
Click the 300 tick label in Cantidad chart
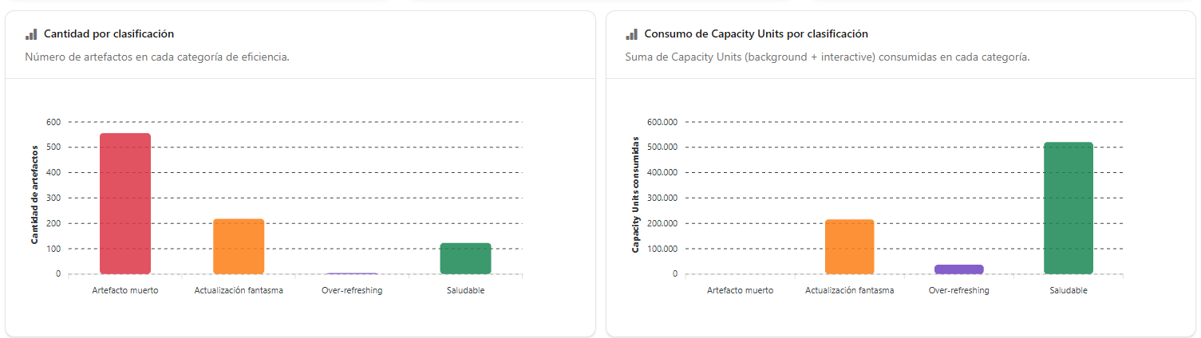click(53, 198)
